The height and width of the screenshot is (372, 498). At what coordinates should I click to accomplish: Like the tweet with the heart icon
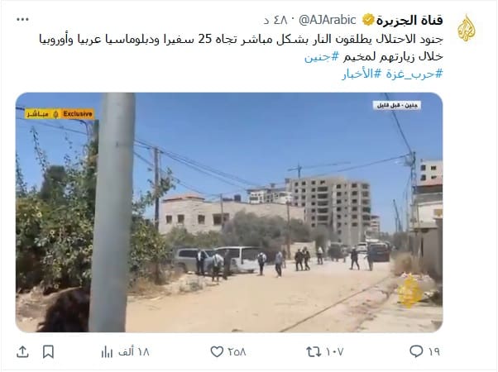click(217, 351)
